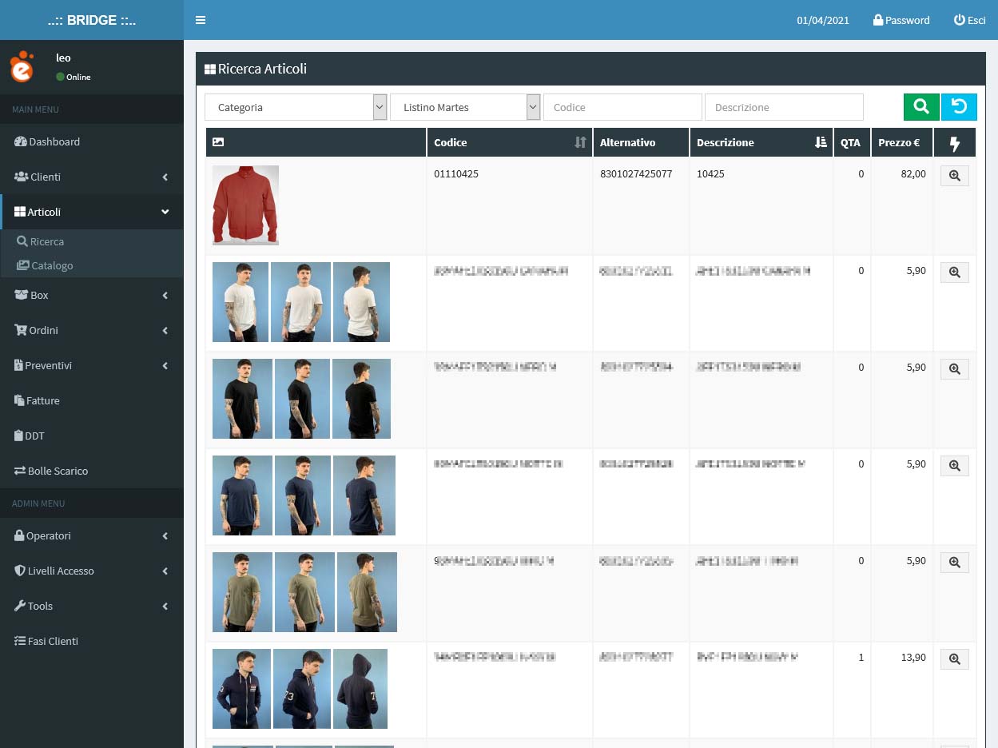Screen dimensions: 998x748
Task: Click the price 13,90
Action: coord(913,657)
